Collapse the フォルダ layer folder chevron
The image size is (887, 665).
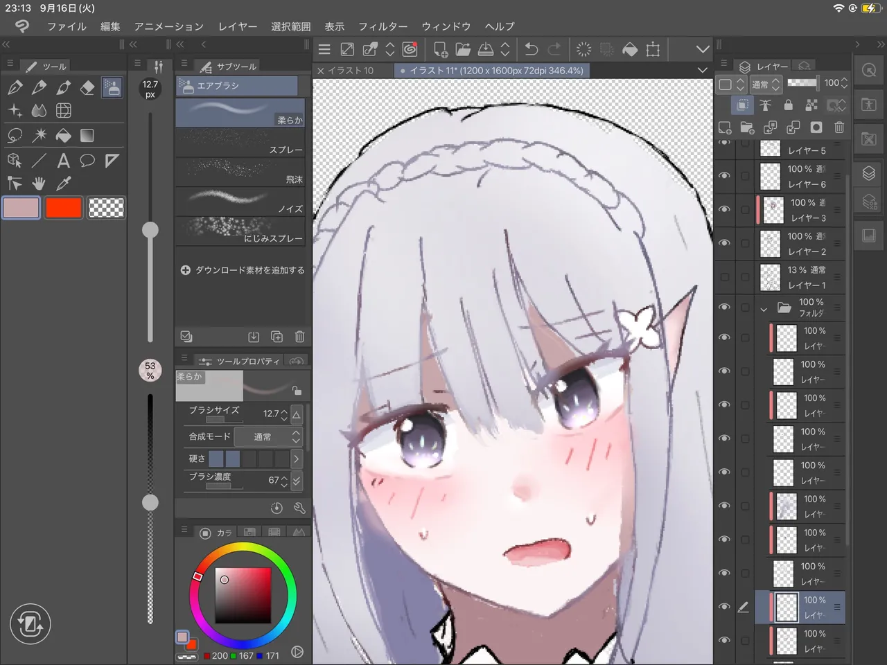pos(764,309)
